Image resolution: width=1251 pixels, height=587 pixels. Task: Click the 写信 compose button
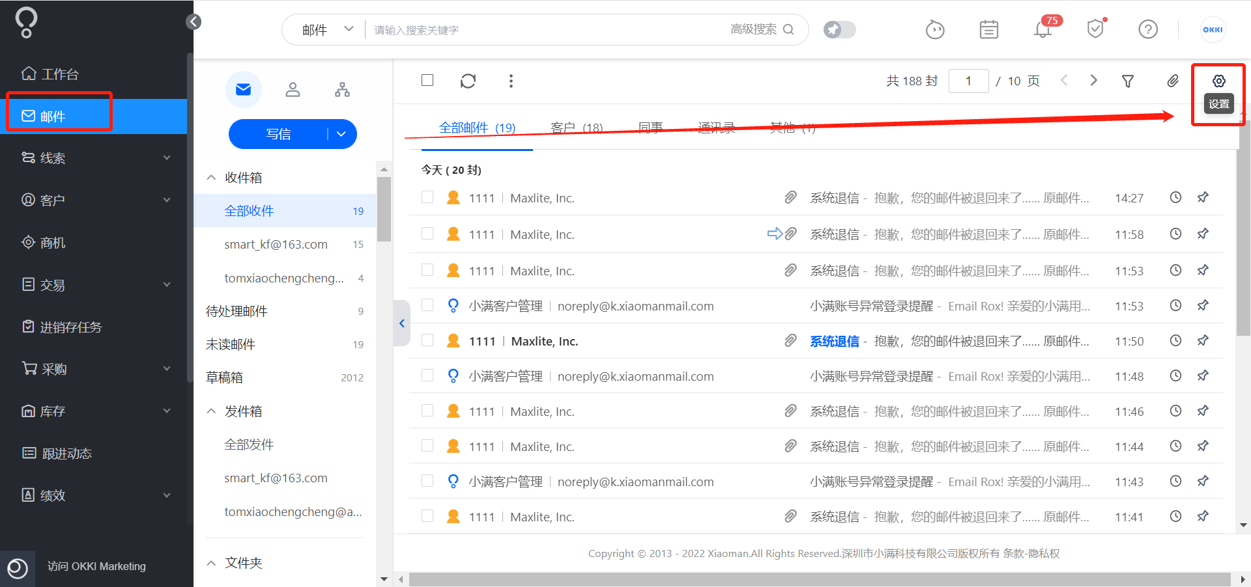[278, 134]
